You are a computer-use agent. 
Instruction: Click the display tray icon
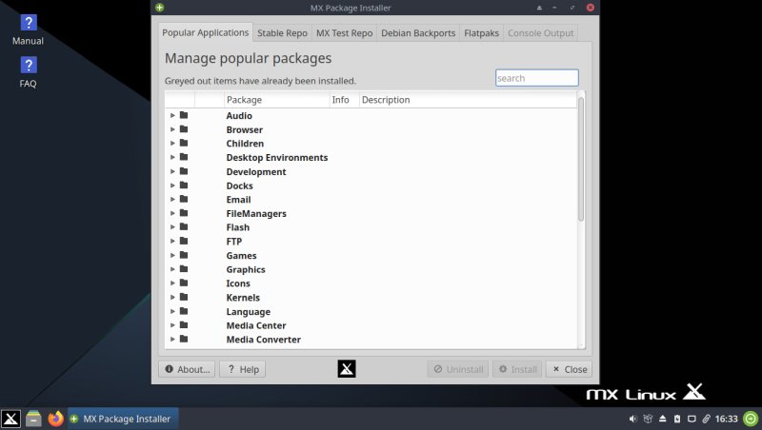coord(692,419)
